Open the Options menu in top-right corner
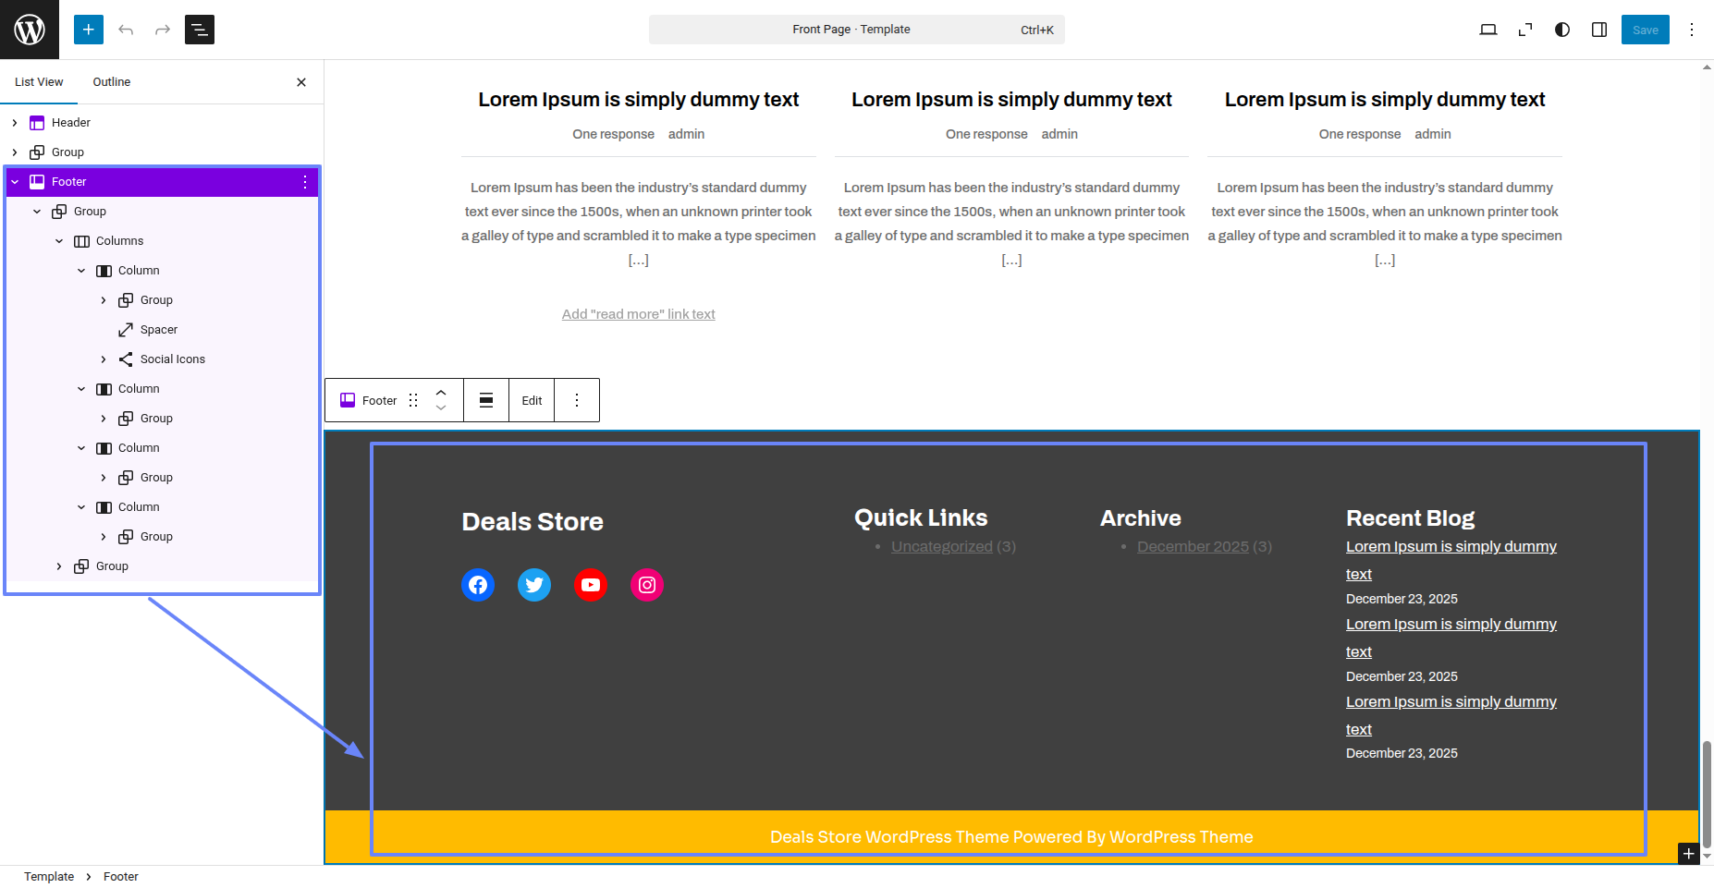 click(x=1691, y=30)
